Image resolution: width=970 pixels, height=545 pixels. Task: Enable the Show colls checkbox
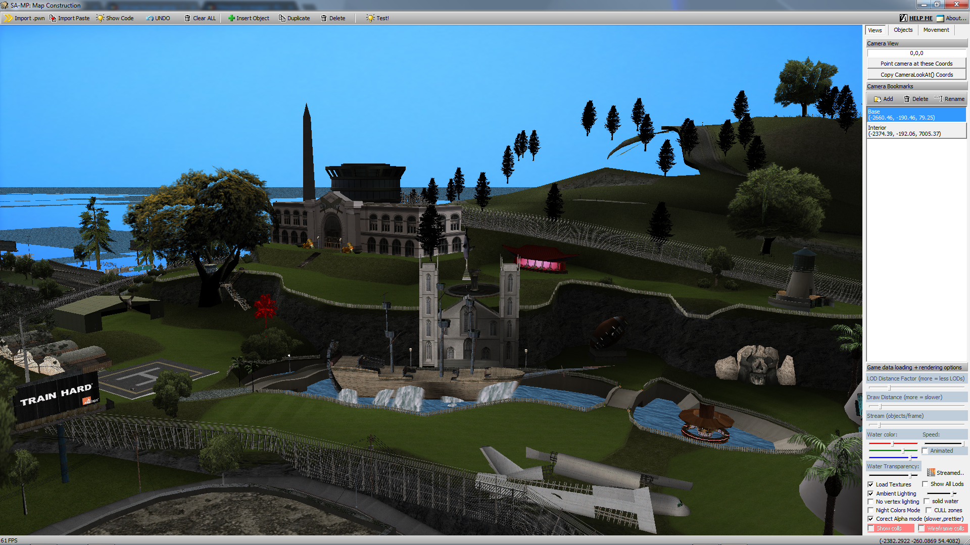[871, 528]
